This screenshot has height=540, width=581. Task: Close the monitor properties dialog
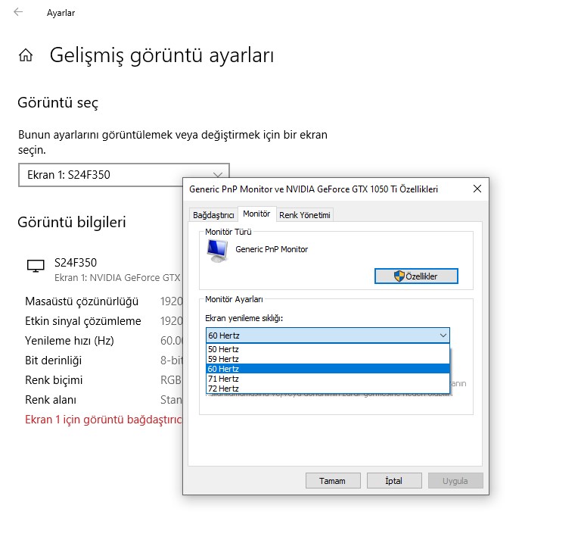coord(477,189)
